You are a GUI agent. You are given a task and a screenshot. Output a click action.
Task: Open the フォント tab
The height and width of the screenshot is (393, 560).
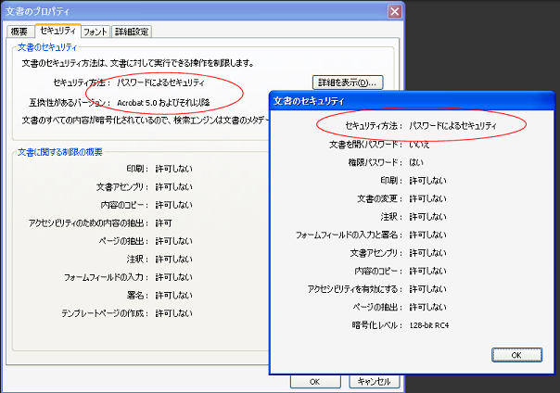(x=95, y=32)
